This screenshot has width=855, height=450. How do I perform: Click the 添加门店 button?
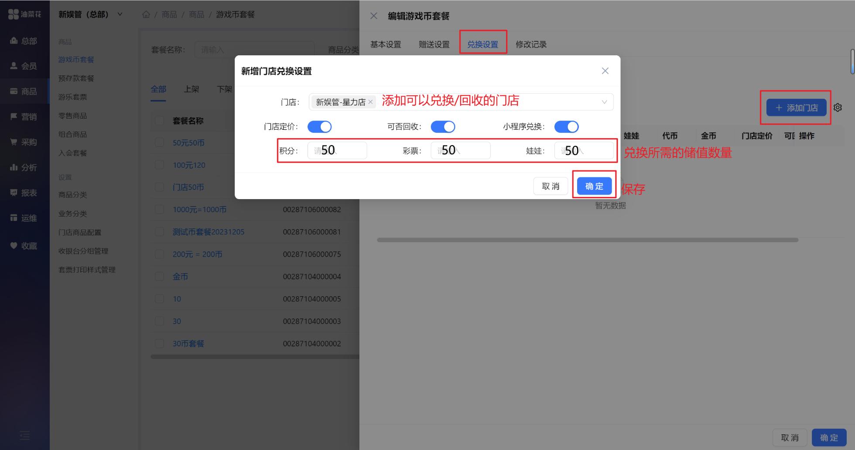coord(796,108)
